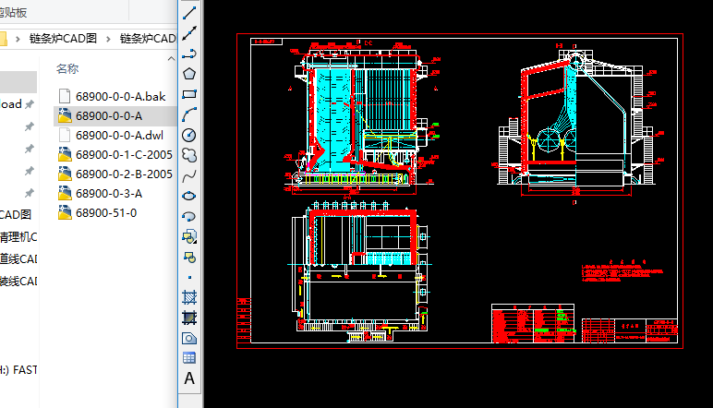Click the red parts list table in drawing
The height and width of the screenshot is (408, 713).
[x=533, y=323]
